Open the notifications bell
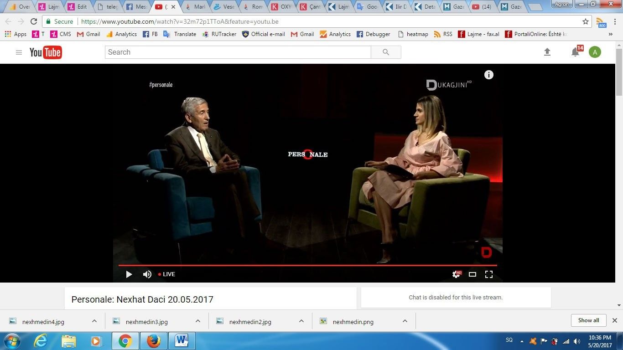 [x=576, y=52]
